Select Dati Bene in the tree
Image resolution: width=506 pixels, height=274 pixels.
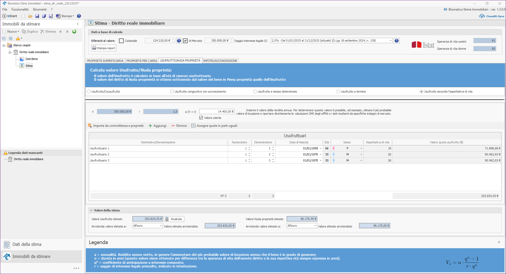pos(31,59)
